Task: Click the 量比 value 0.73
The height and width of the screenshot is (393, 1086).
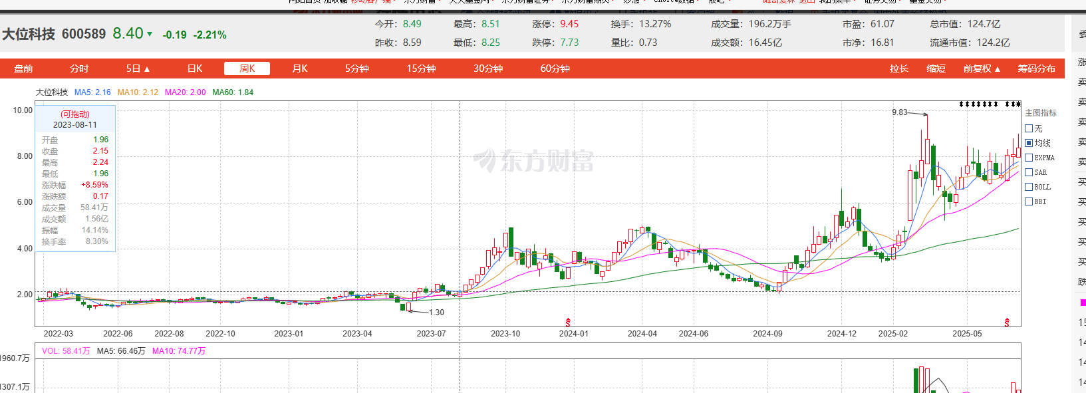Action: (x=648, y=43)
